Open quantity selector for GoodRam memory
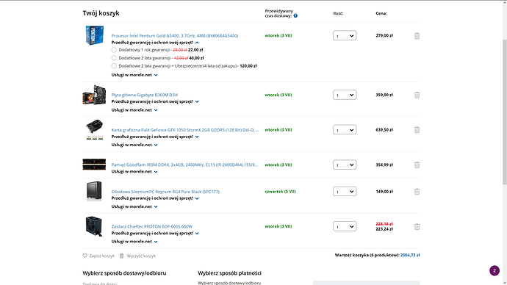Image resolution: width=507 pixels, height=285 pixels. pyautogui.click(x=345, y=165)
